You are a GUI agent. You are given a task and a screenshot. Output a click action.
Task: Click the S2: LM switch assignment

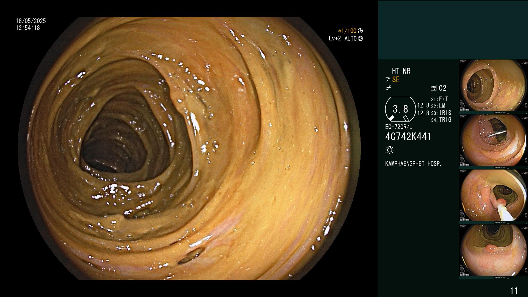[438, 106]
